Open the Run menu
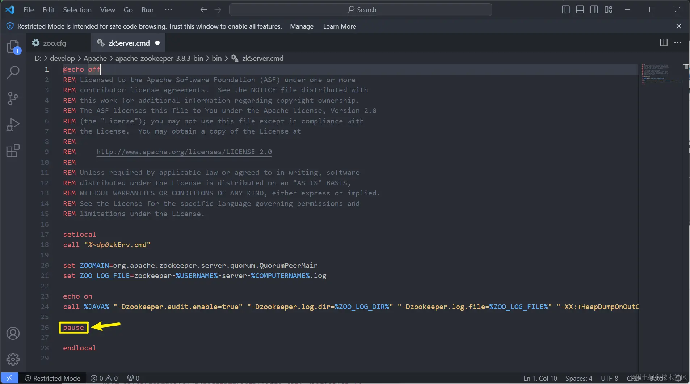Screen dimensions: 690x384 [147, 10]
